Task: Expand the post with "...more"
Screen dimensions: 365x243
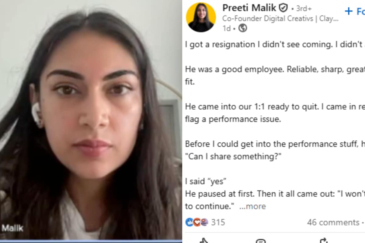Action: [252, 207]
